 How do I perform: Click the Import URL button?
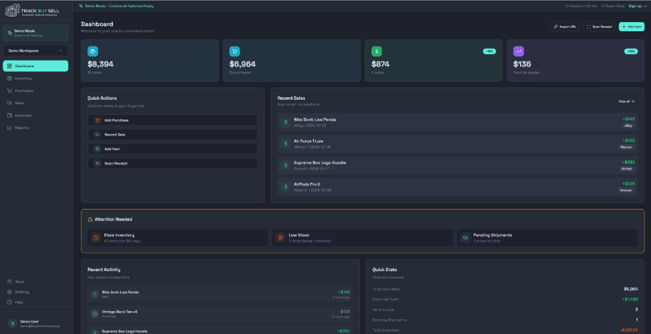pos(565,27)
